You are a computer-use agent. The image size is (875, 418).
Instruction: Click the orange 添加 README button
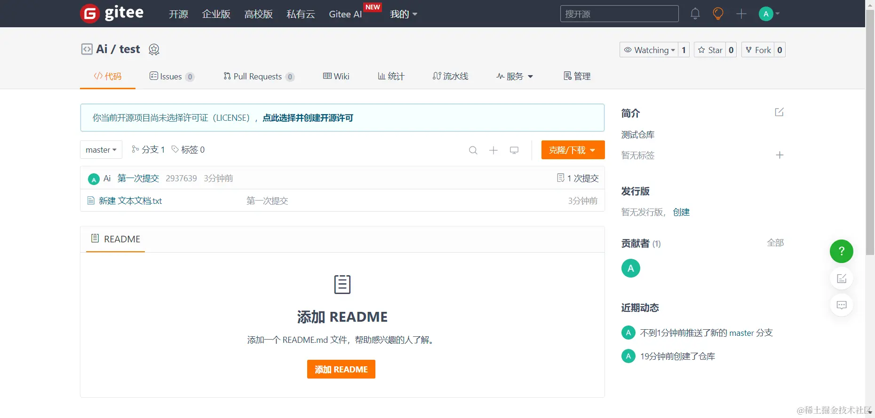[x=341, y=369]
